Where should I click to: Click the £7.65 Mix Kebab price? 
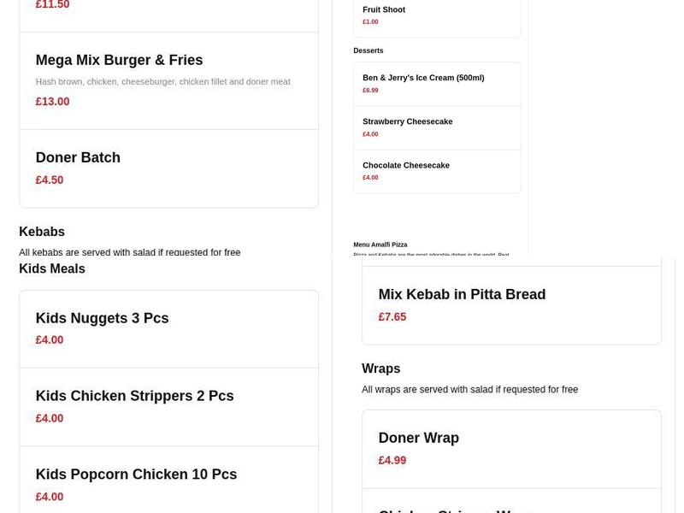tap(392, 317)
